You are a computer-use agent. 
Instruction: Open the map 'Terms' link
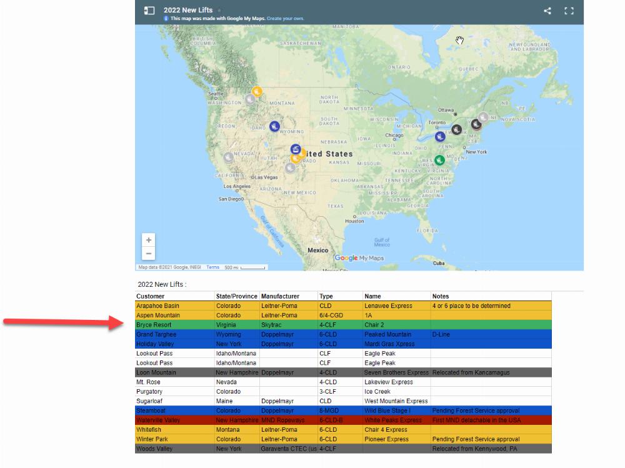(213, 267)
